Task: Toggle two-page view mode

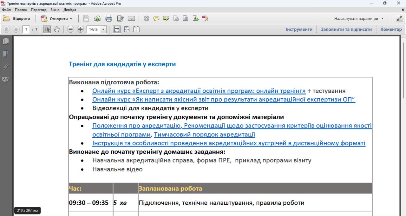Action: click(136, 29)
